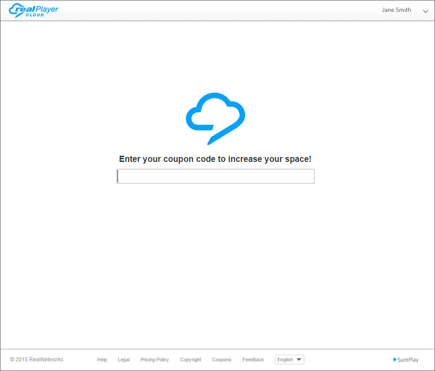Click the language dropdown arrow
435x371 pixels.
pyautogui.click(x=299, y=360)
